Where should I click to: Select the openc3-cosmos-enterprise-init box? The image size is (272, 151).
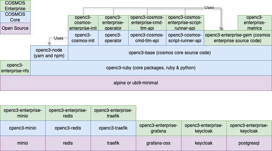83,23
